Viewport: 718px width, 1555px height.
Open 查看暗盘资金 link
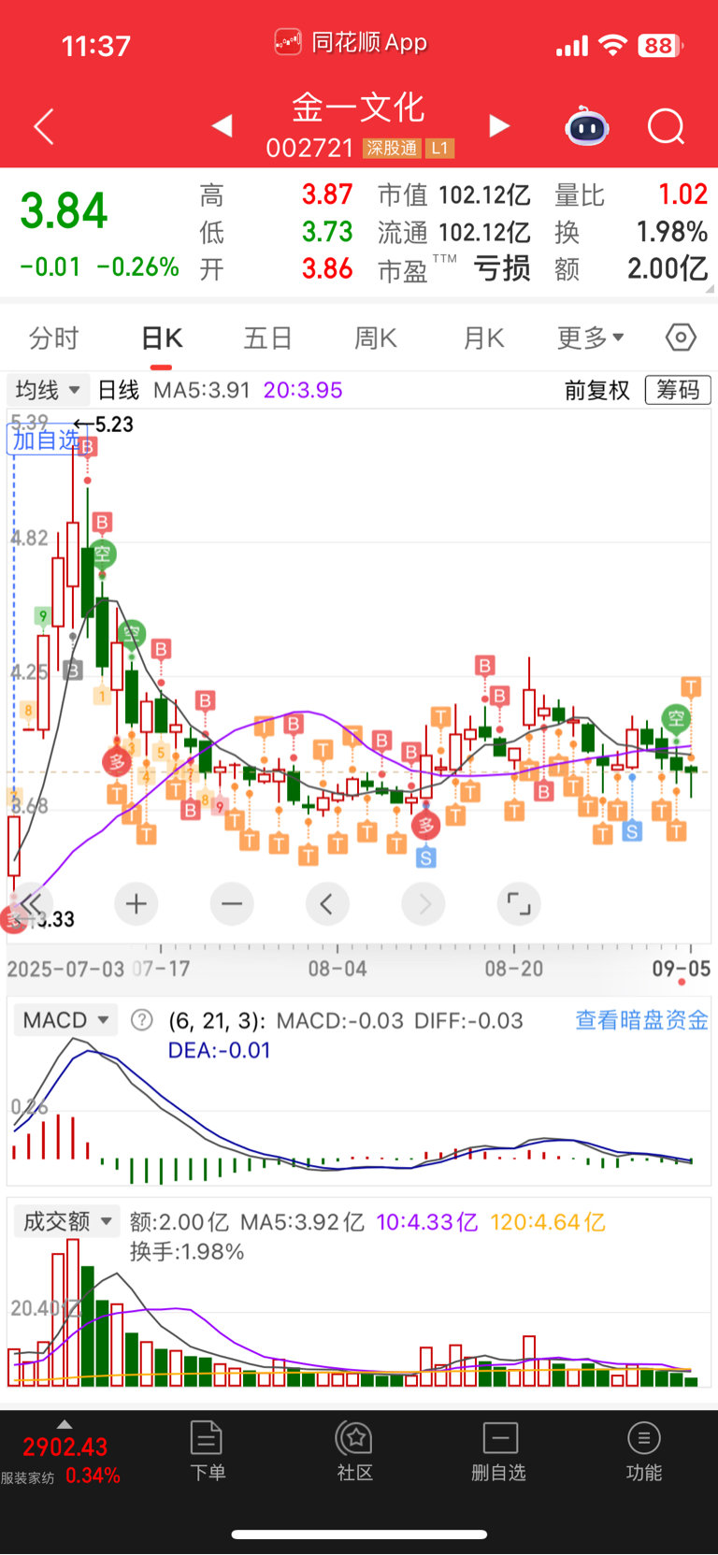coord(641,1020)
